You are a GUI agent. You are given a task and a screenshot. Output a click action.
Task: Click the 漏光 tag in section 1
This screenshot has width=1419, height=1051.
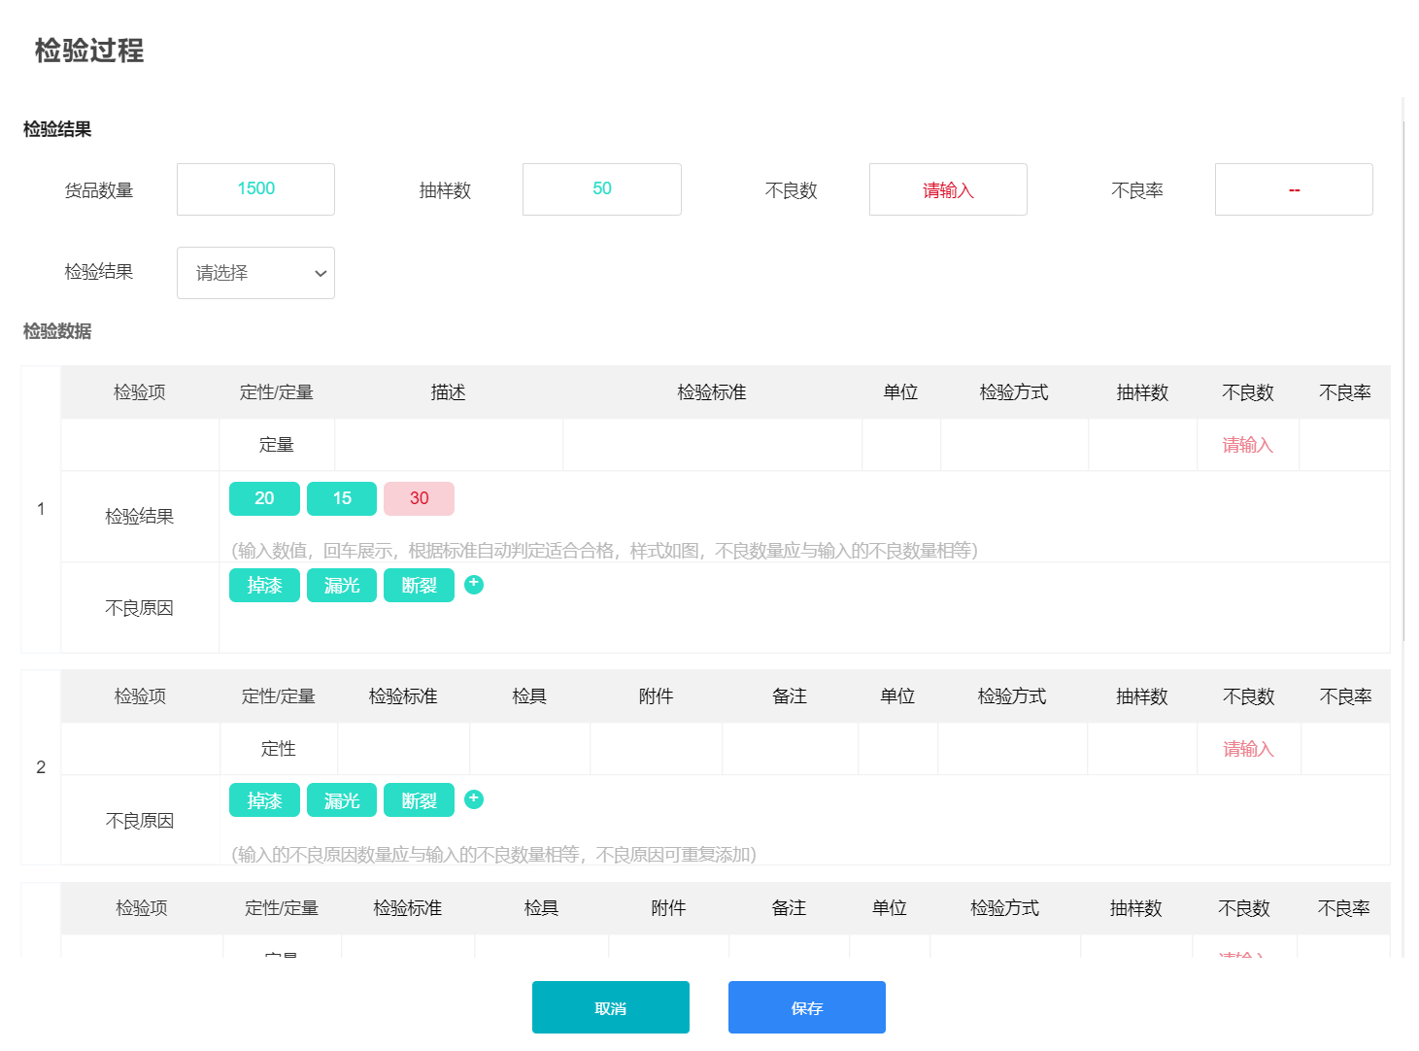[x=342, y=586]
